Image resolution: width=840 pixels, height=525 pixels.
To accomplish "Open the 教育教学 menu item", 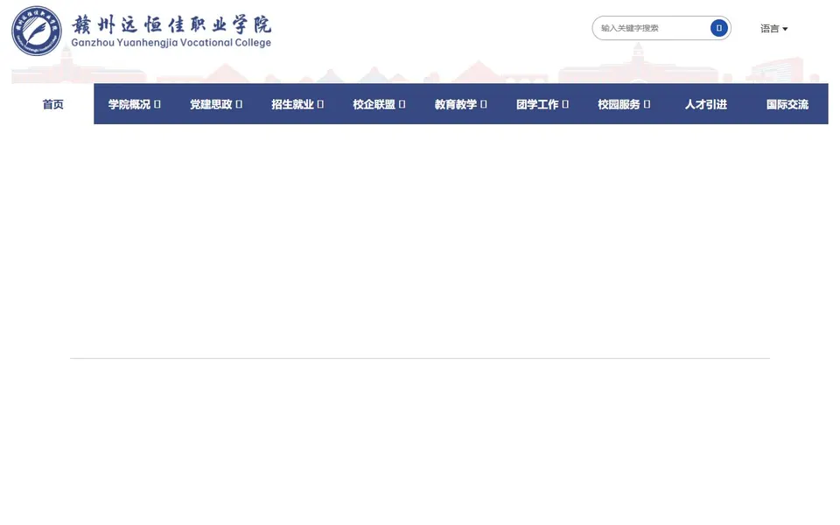I will point(455,104).
